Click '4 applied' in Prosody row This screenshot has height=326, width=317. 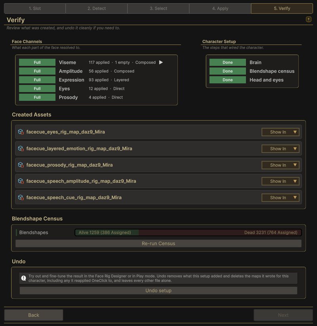(97, 97)
